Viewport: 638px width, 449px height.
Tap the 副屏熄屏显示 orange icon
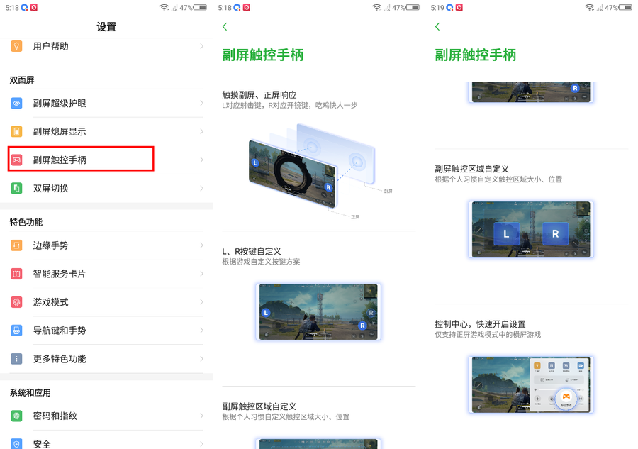coord(16,131)
